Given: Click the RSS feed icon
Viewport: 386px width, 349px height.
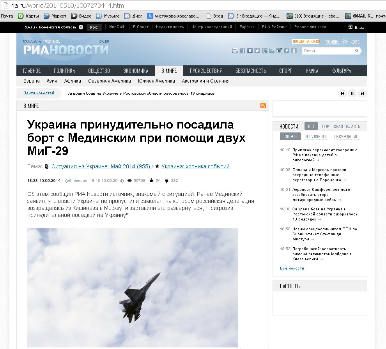Looking at the screenshot, I should [263, 106].
